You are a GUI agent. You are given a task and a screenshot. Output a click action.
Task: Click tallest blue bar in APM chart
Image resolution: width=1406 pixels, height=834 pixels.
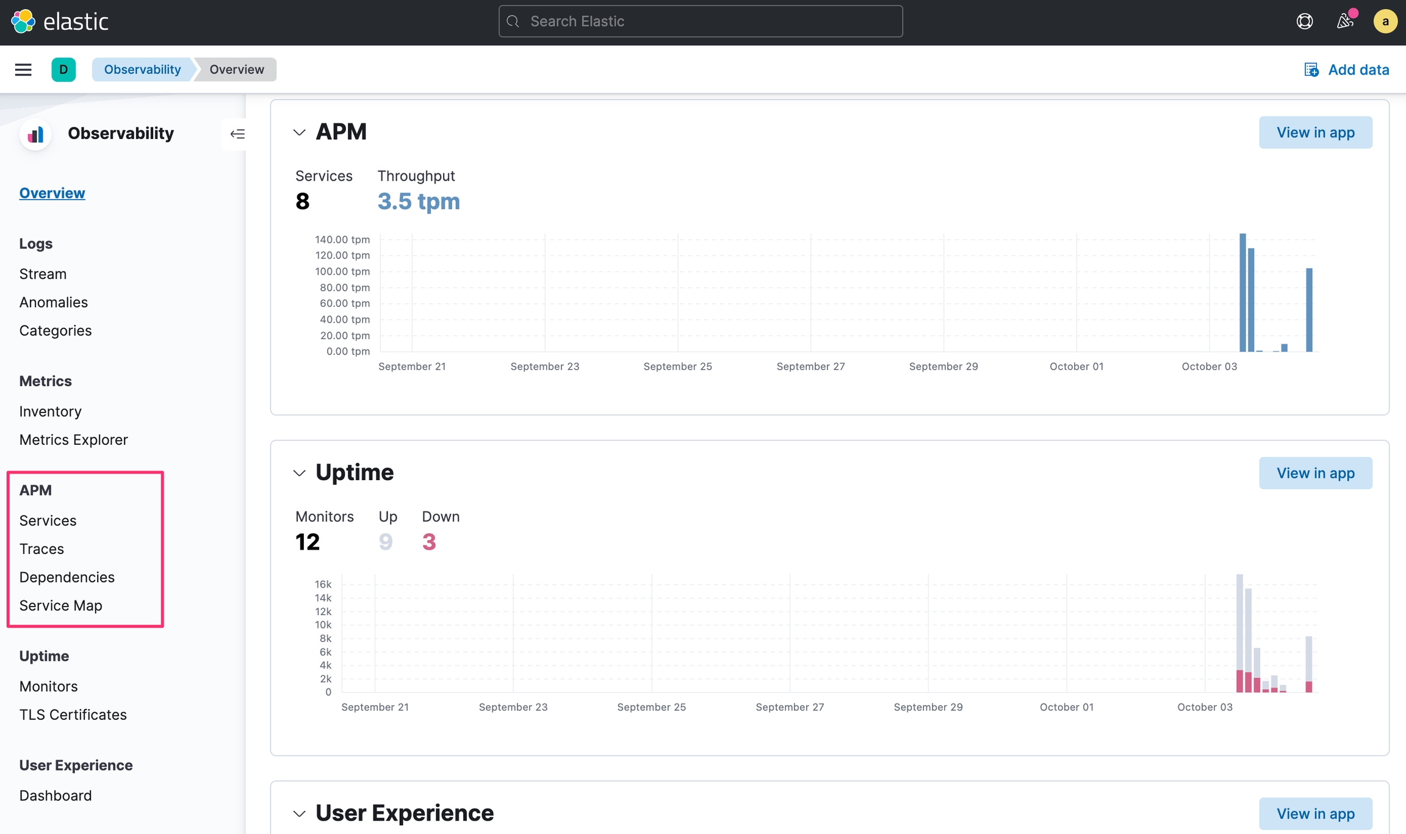[1242, 293]
